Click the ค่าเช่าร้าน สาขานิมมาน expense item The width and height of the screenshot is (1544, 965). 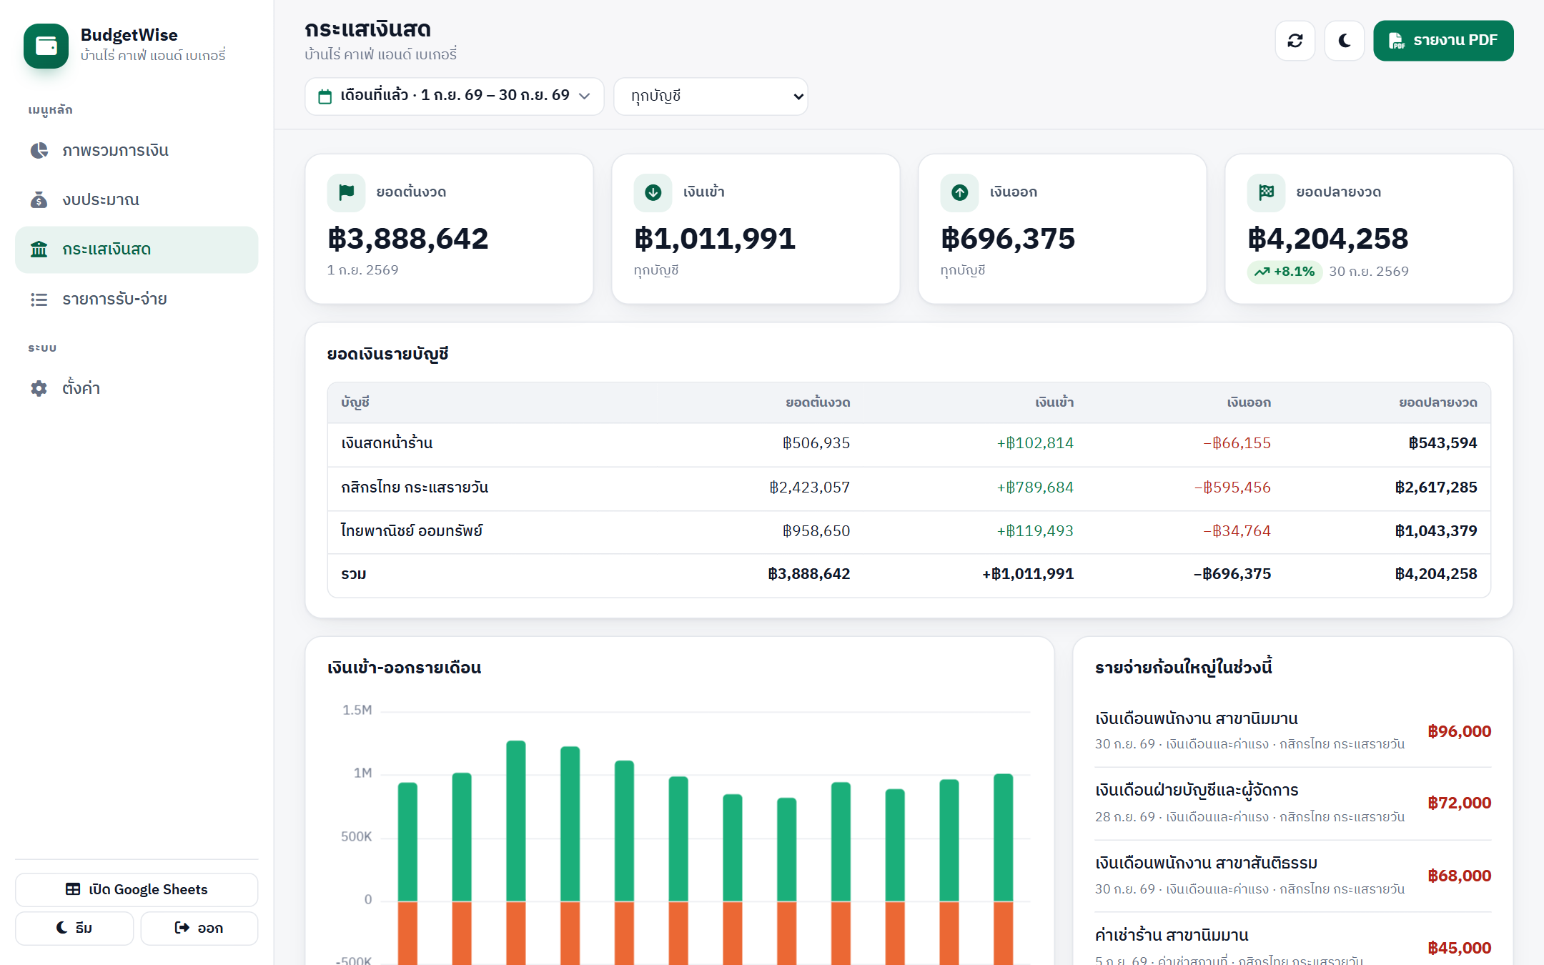click(1292, 944)
